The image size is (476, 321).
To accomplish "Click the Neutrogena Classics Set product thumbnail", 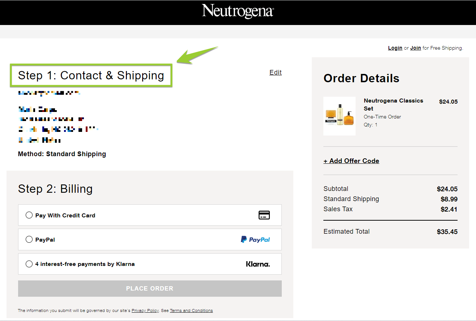I will tap(339, 116).
